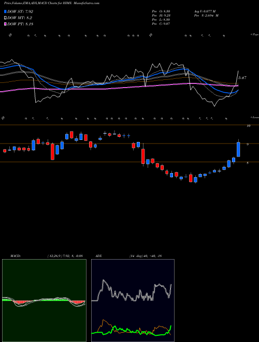Screen dimensions: 259x342
Task: Click the white DOW MT legend swatch
Action: click(6, 18)
